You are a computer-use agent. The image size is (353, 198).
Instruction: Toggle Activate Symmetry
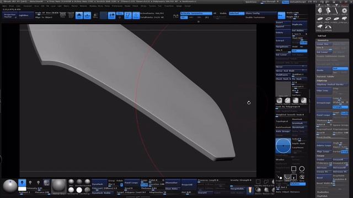tap(196, 13)
